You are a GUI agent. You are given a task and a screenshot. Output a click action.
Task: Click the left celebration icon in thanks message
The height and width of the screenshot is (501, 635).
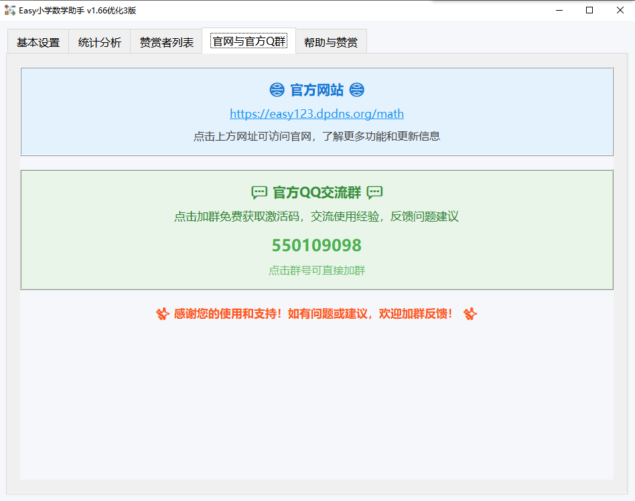click(163, 313)
